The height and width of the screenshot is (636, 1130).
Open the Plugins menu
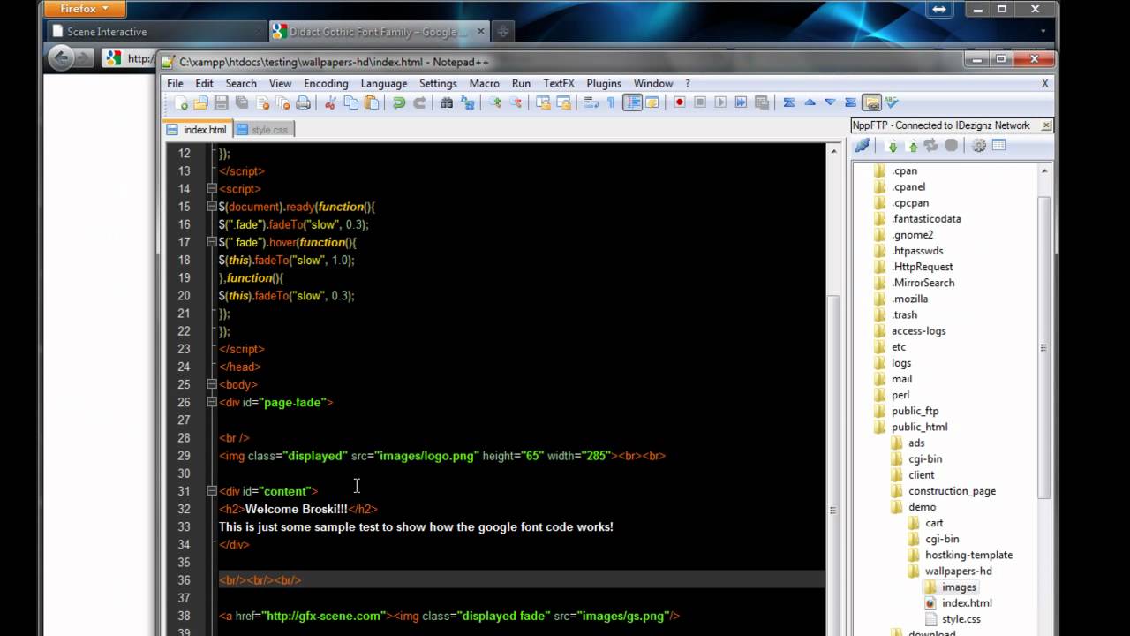[604, 83]
